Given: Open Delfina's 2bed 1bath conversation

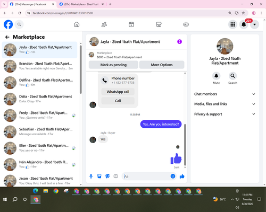Looking at the screenshot, I should (x=40, y=83).
